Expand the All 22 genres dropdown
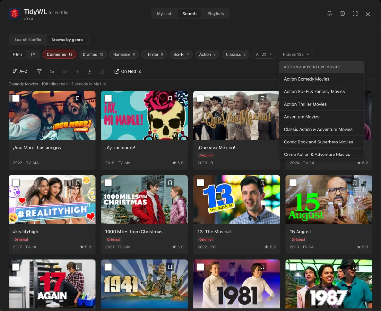Screen dimensions: 381x311 264,54
